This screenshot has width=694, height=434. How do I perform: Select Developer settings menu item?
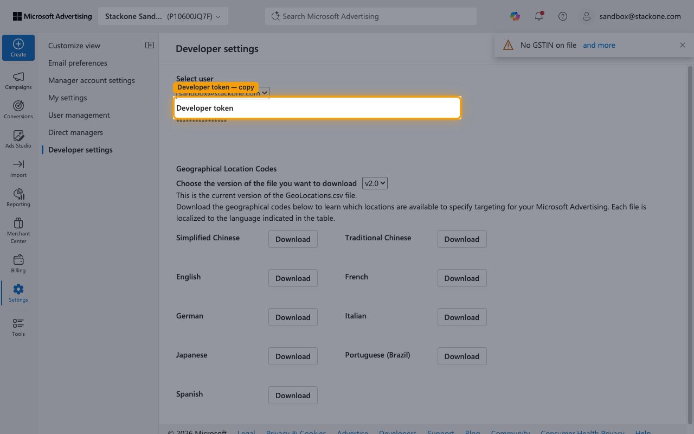[80, 150]
